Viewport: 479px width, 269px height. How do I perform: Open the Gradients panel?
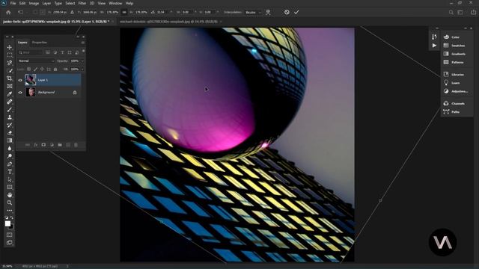[454, 54]
